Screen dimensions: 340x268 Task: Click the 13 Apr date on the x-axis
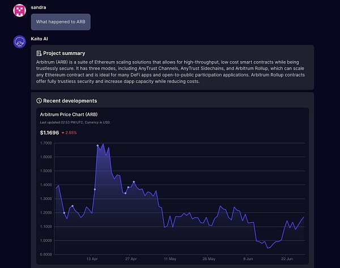pyautogui.click(x=92, y=258)
